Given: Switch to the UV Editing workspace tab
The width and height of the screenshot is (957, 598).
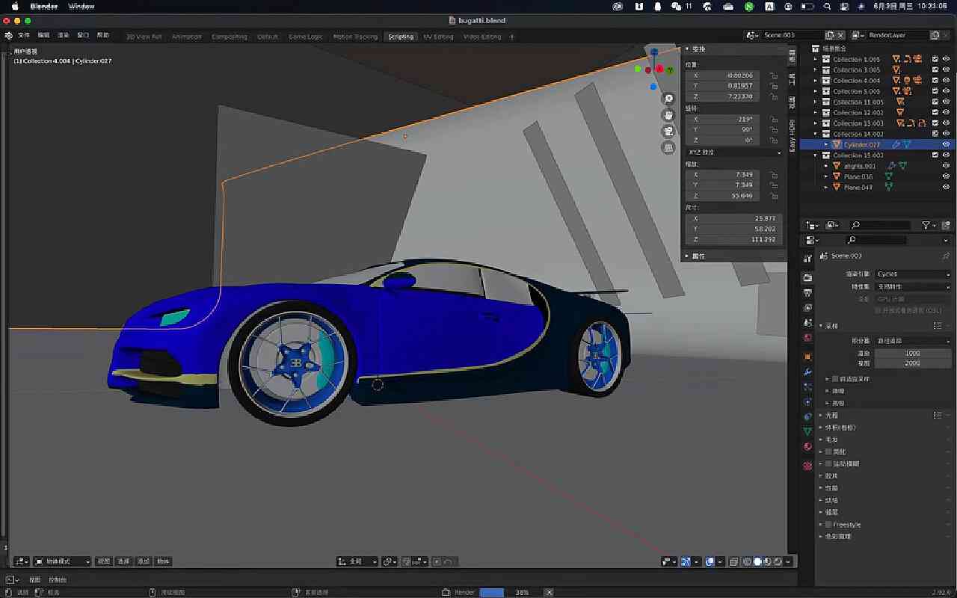Looking at the screenshot, I should 438,37.
